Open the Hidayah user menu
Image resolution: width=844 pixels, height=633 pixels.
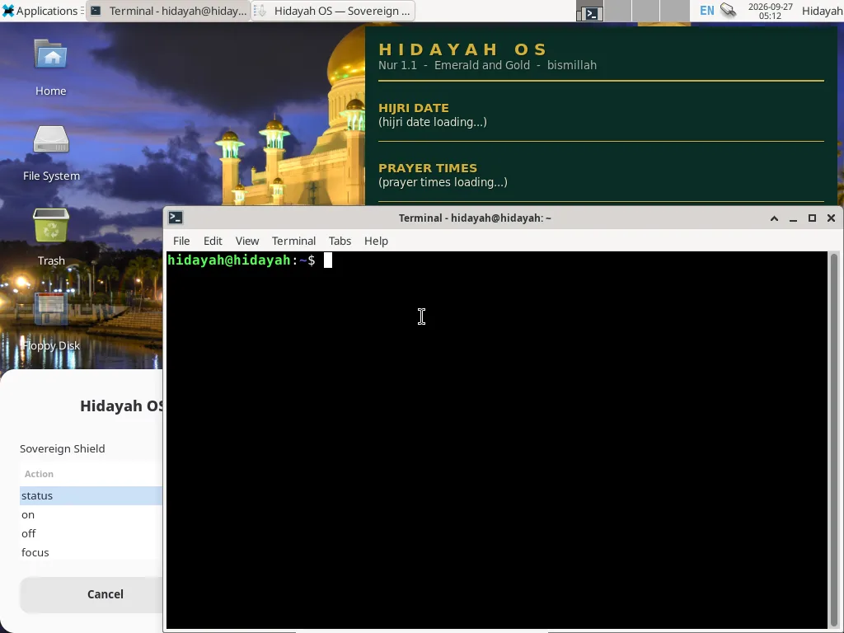click(822, 11)
